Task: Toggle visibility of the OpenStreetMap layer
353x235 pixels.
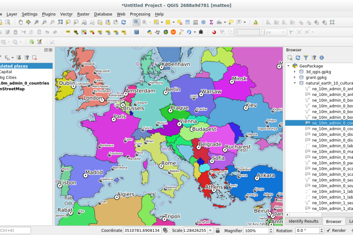Action: click(1, 89)
